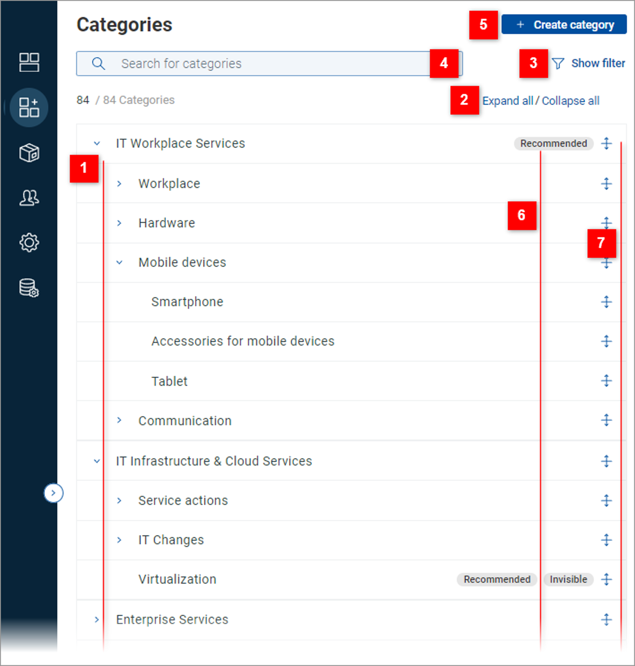Expand the Hardware subcategory
Screen dimensions: 635x666
click(x=120, y=223)
